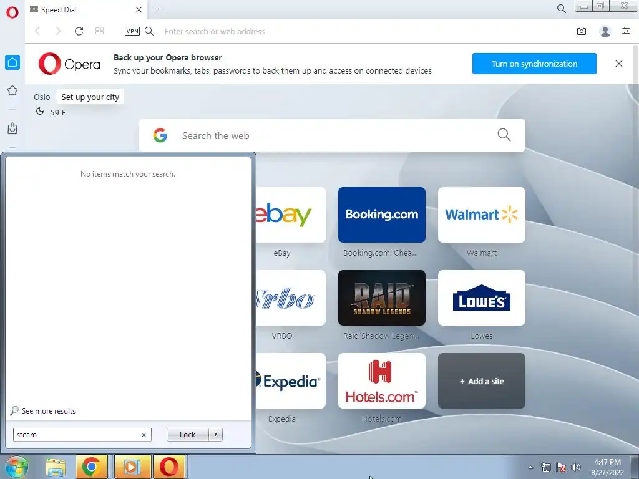Open Bookmarks star in sidebar

click(12, 90)
